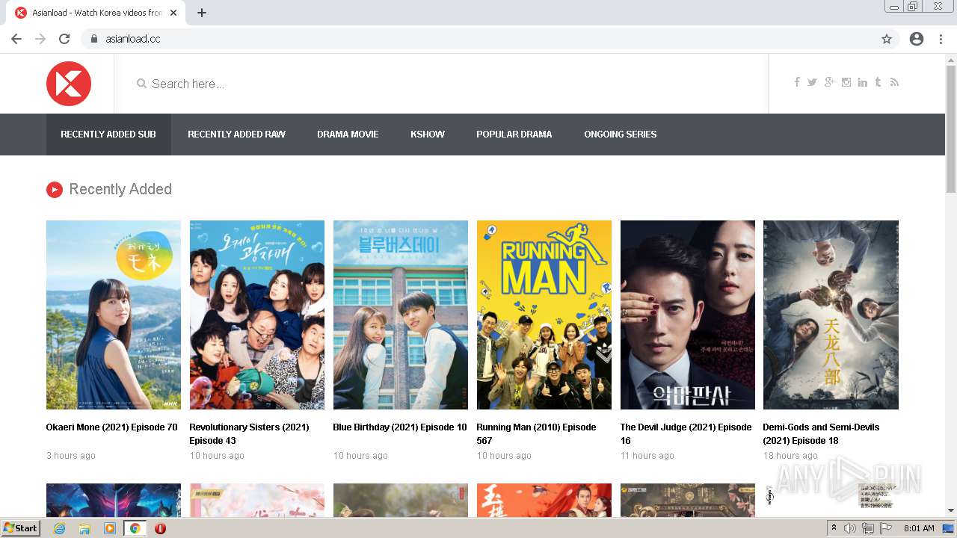This screenshot has width=957, height=538.
Task: Open The Devil Judge Episode 16 link
Action: point(686,434)
